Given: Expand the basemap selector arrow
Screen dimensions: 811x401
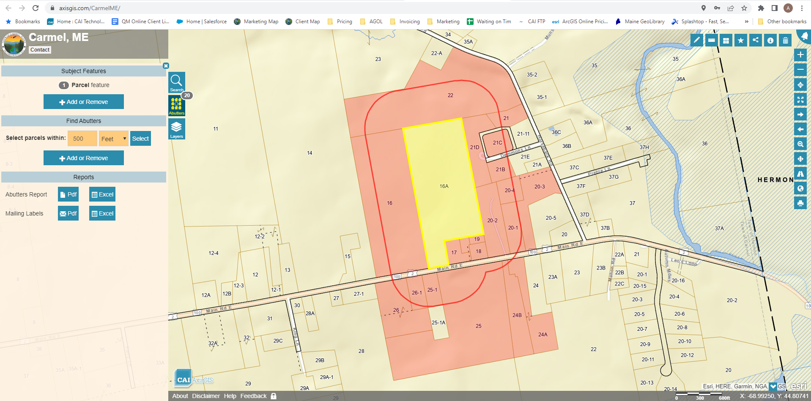Looking at the screenshot, I should 773,386.
